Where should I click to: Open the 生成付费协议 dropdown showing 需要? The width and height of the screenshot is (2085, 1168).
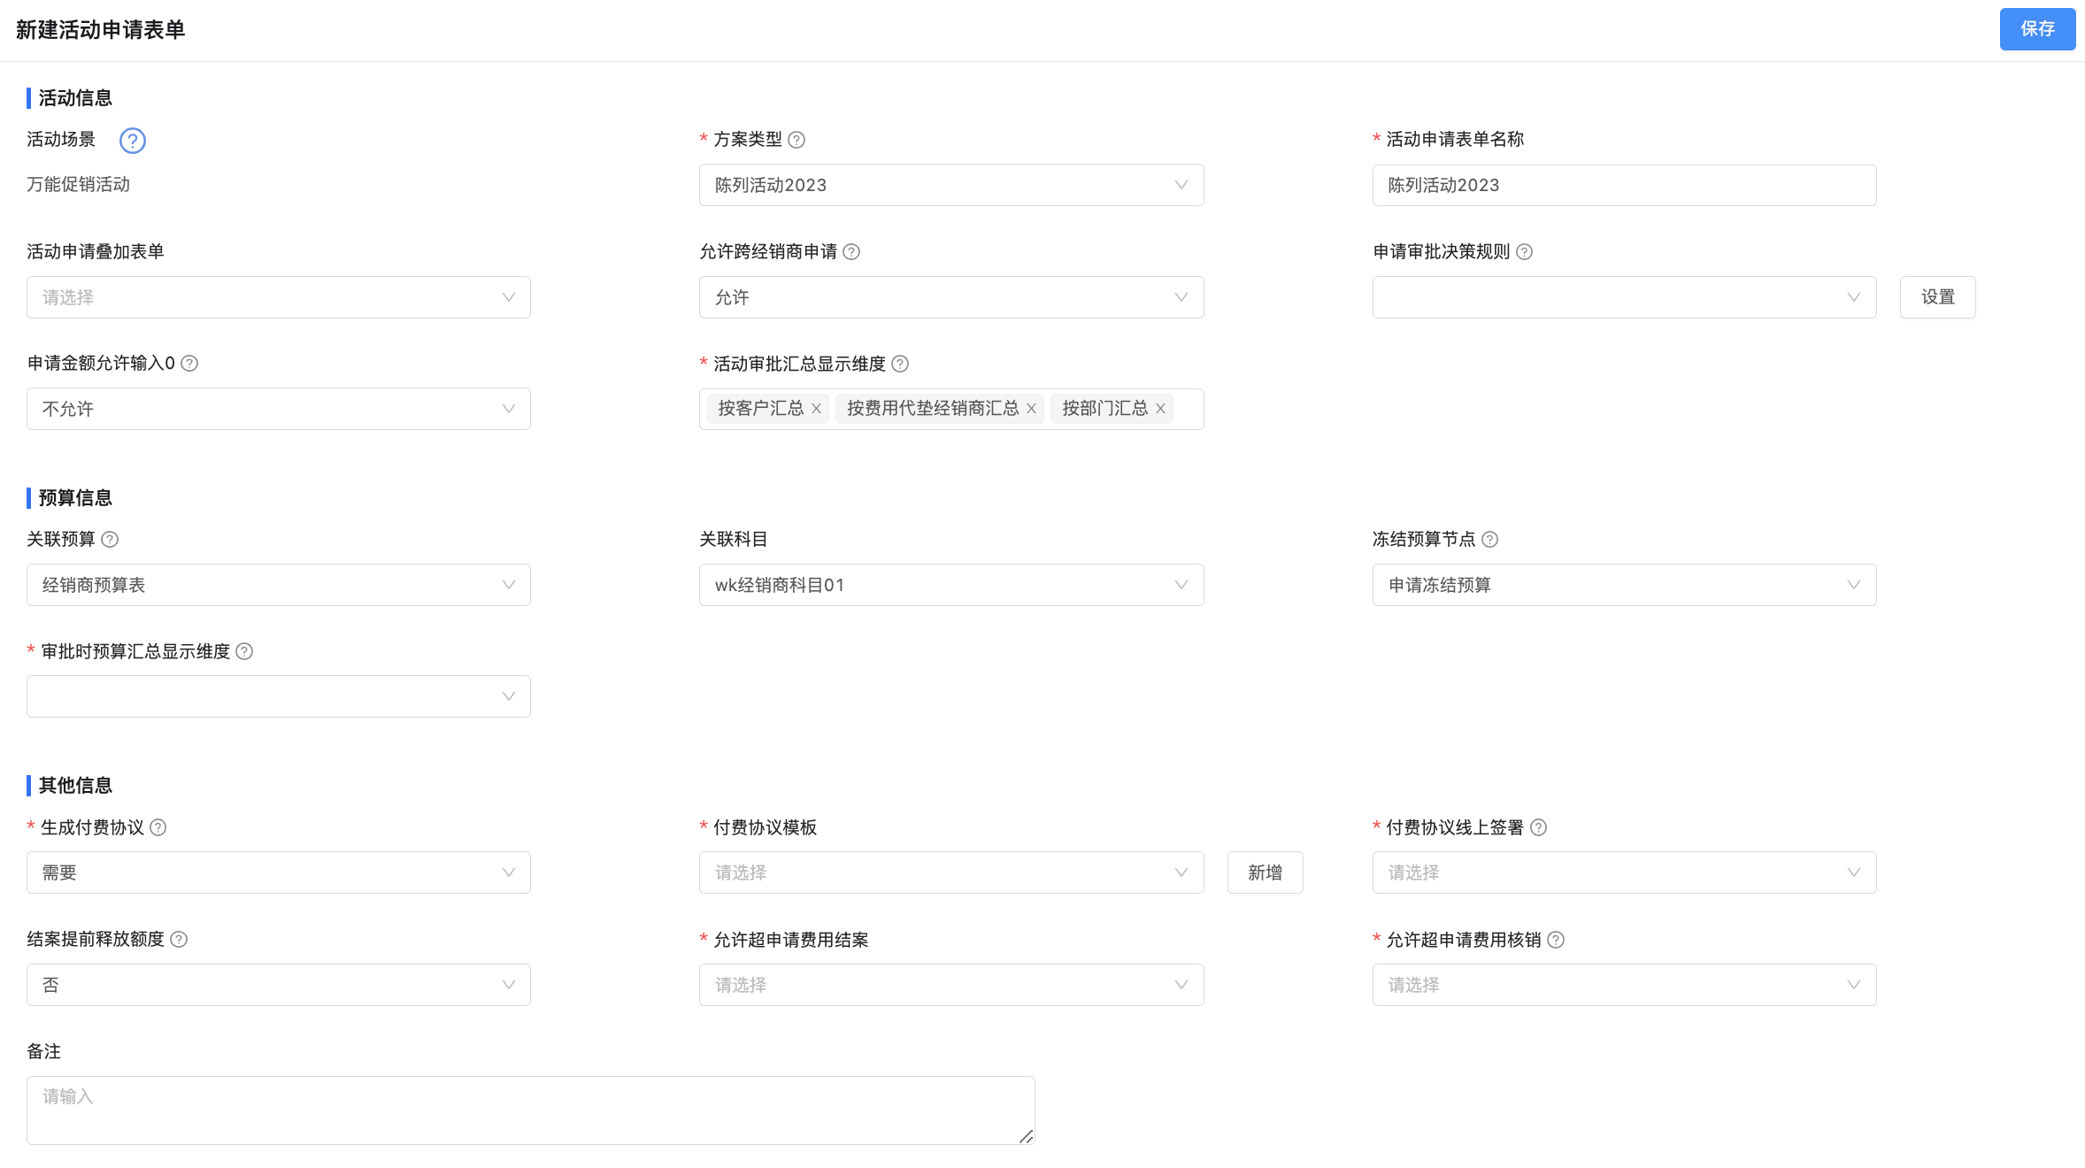[279, 872]
